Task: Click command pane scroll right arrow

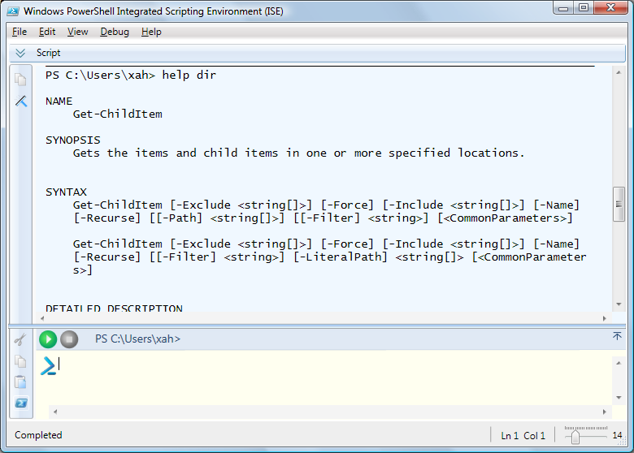Action: point(605,412)
